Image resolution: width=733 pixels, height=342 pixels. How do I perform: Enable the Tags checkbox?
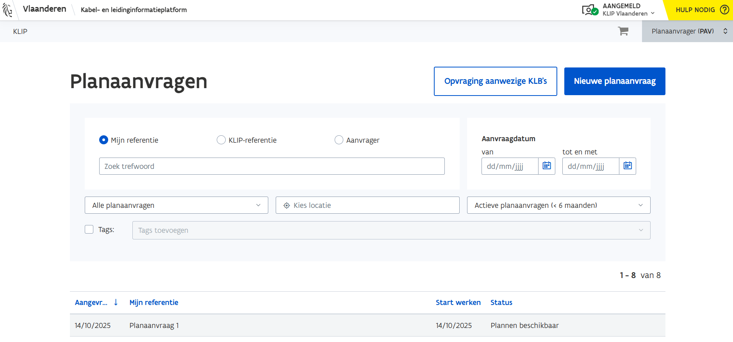point(89,230)
